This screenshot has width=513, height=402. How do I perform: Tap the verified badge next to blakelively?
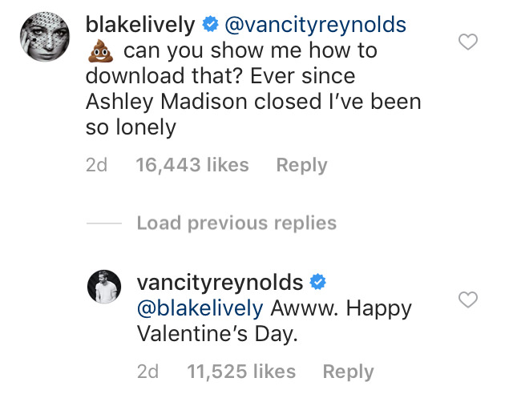pyautogui.click(x=210, y=24)
